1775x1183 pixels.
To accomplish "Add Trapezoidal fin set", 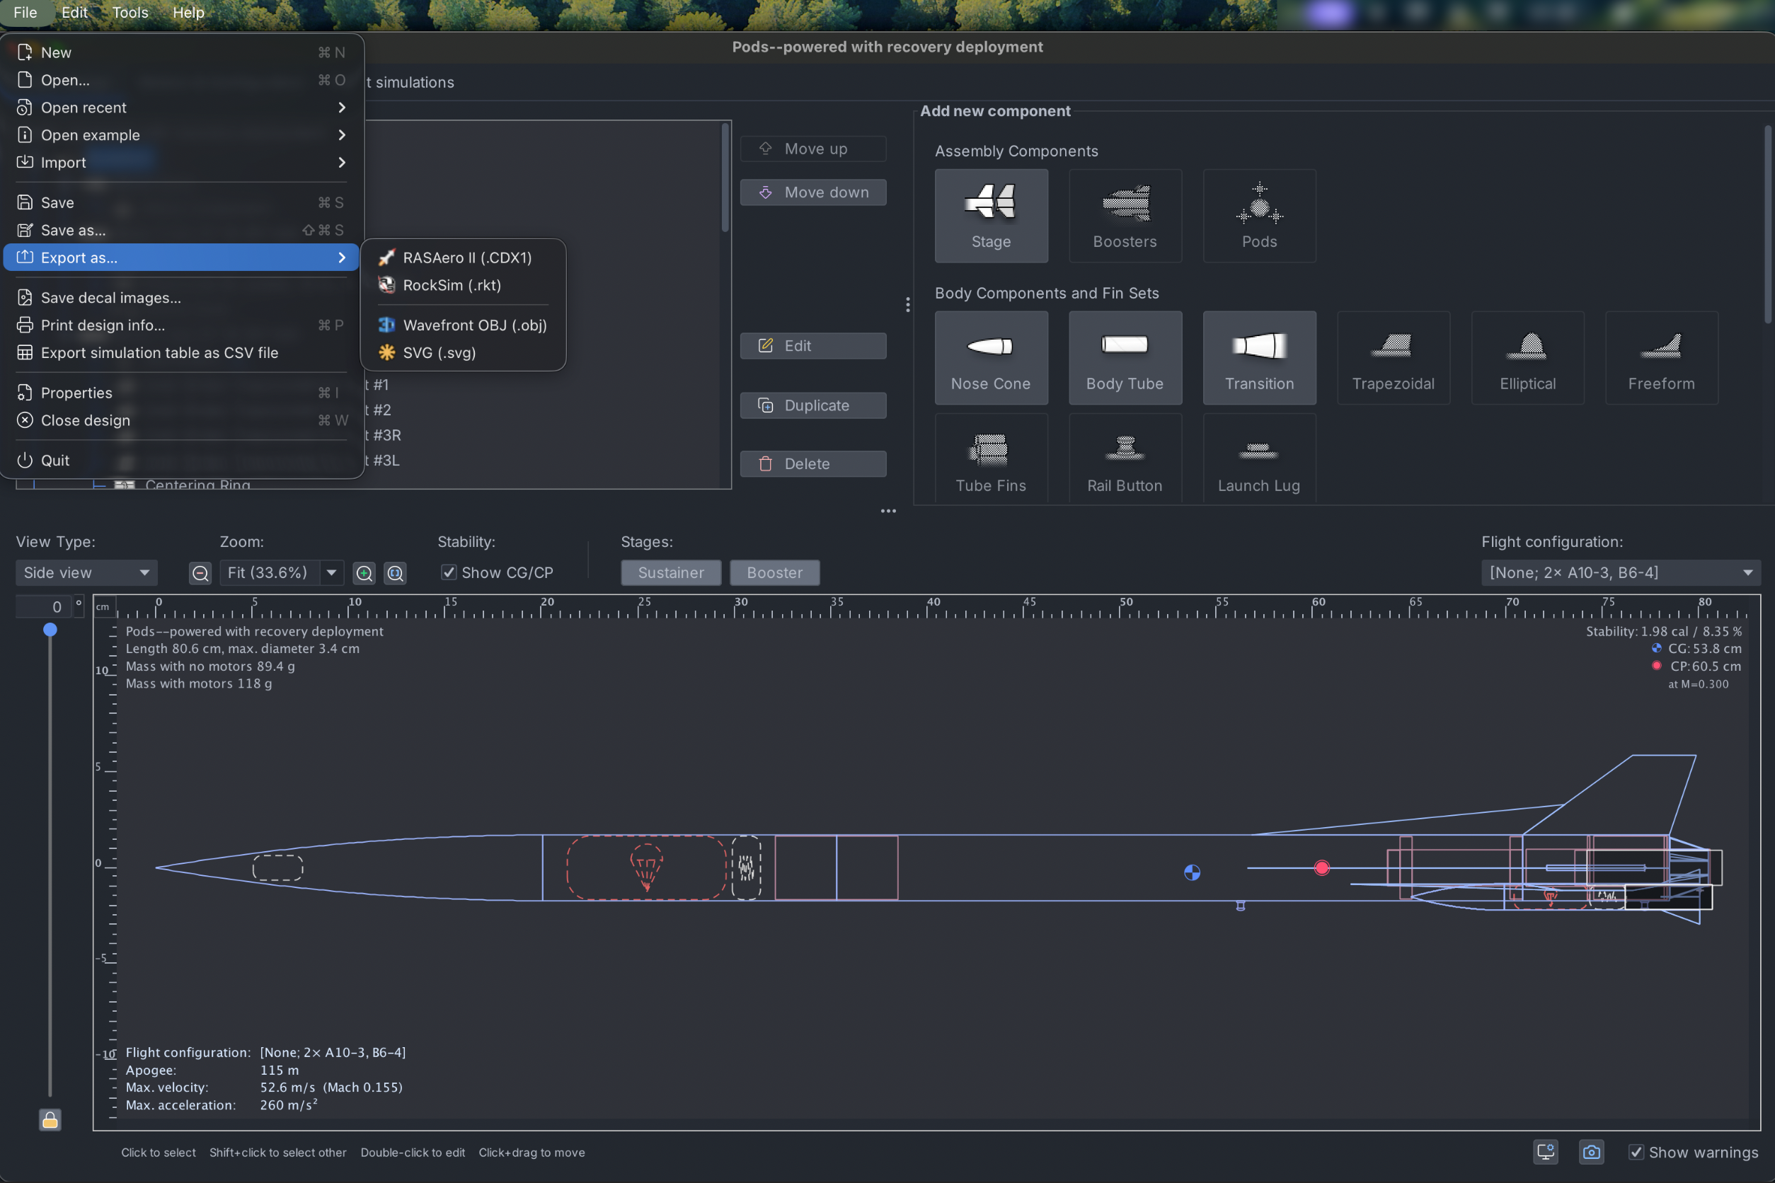I will [x=1393, y=357].
